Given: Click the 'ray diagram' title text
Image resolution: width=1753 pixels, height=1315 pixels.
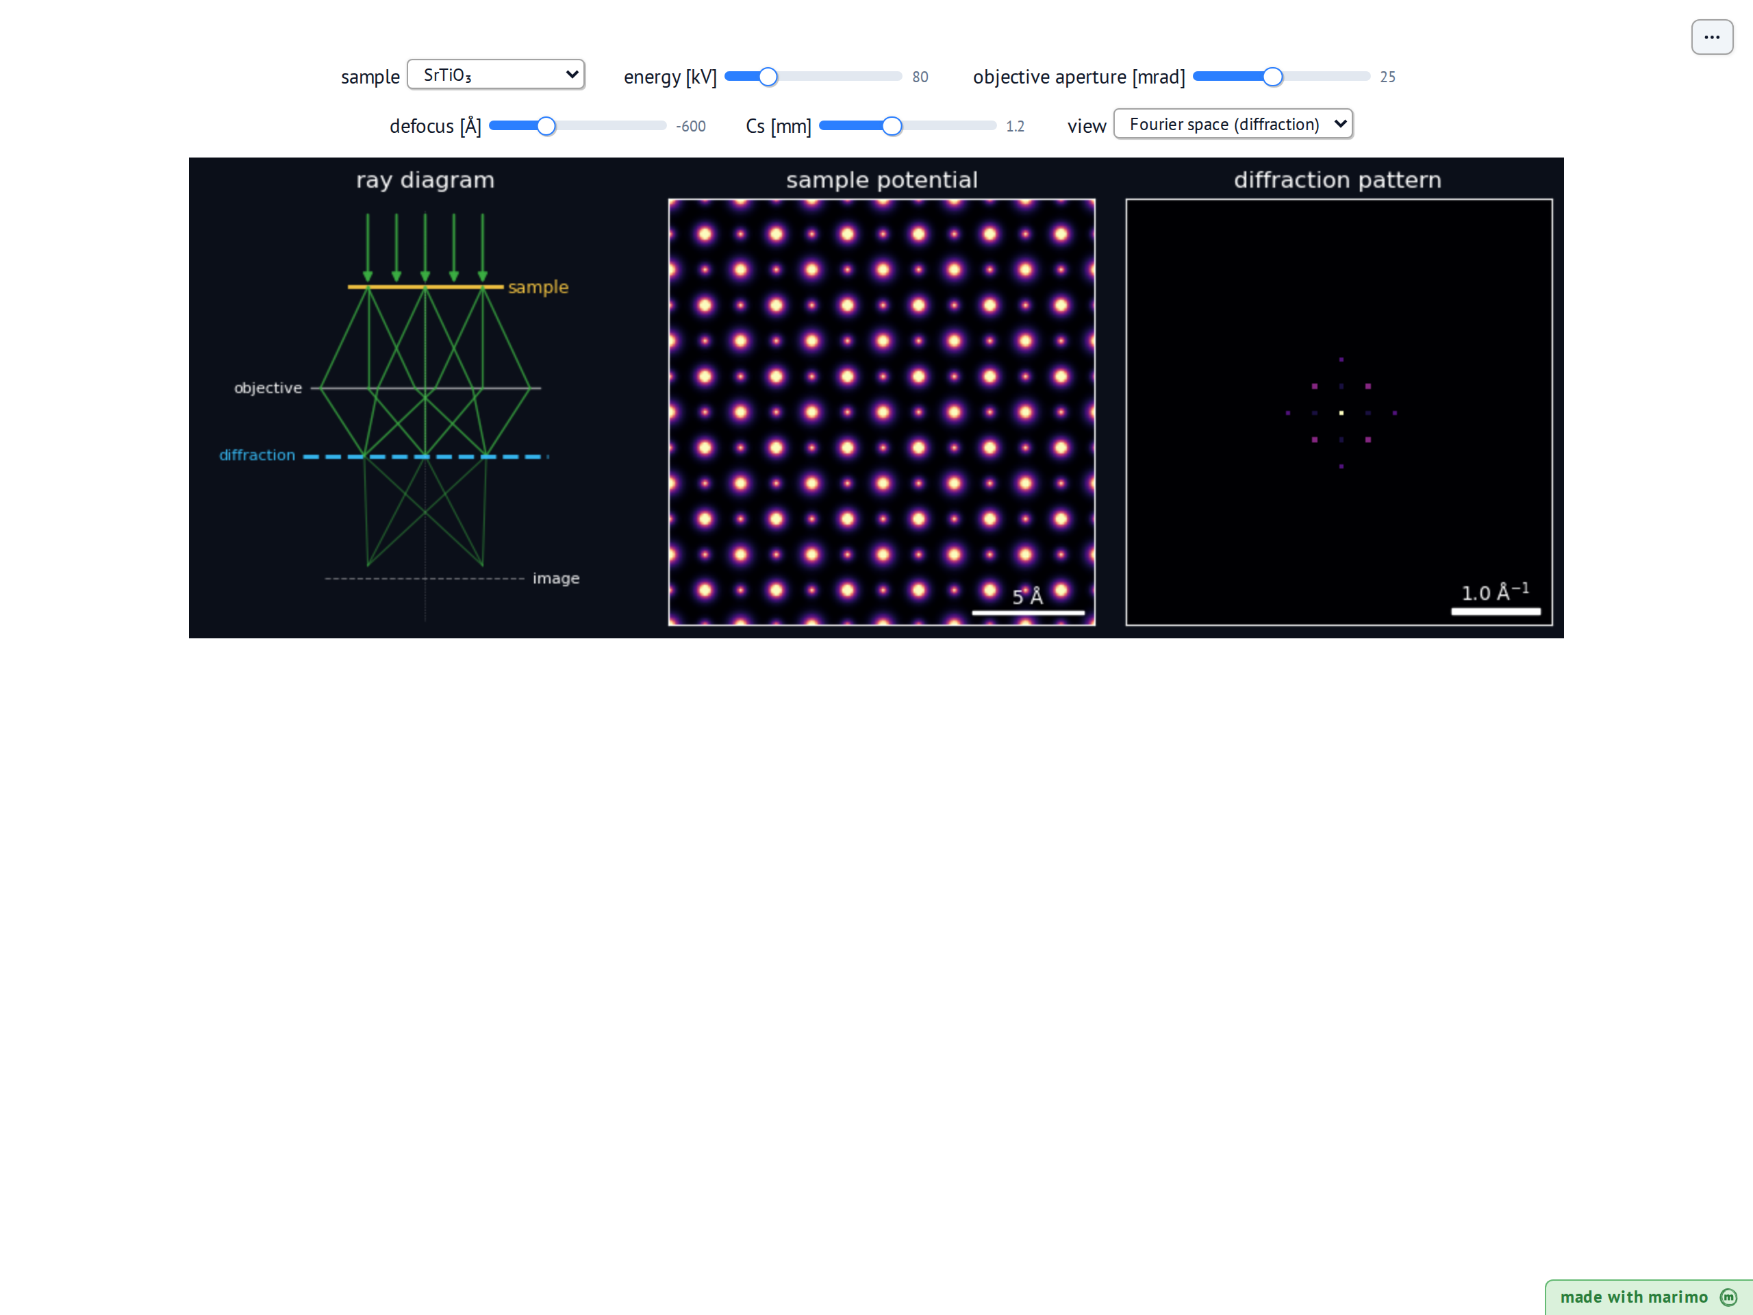Looking at the screenshot, I should pos(425,180).
